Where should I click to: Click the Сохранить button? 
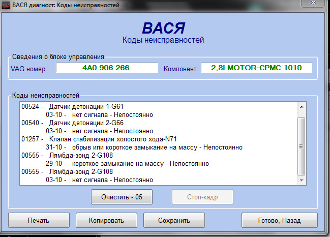click(x=174, y=220)
